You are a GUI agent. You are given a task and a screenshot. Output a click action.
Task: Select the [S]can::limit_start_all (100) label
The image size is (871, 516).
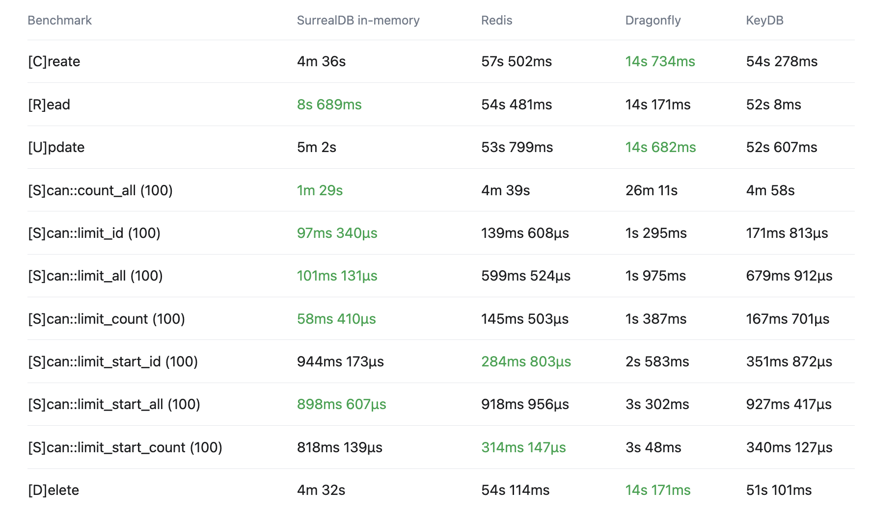(x=114, y=404)
